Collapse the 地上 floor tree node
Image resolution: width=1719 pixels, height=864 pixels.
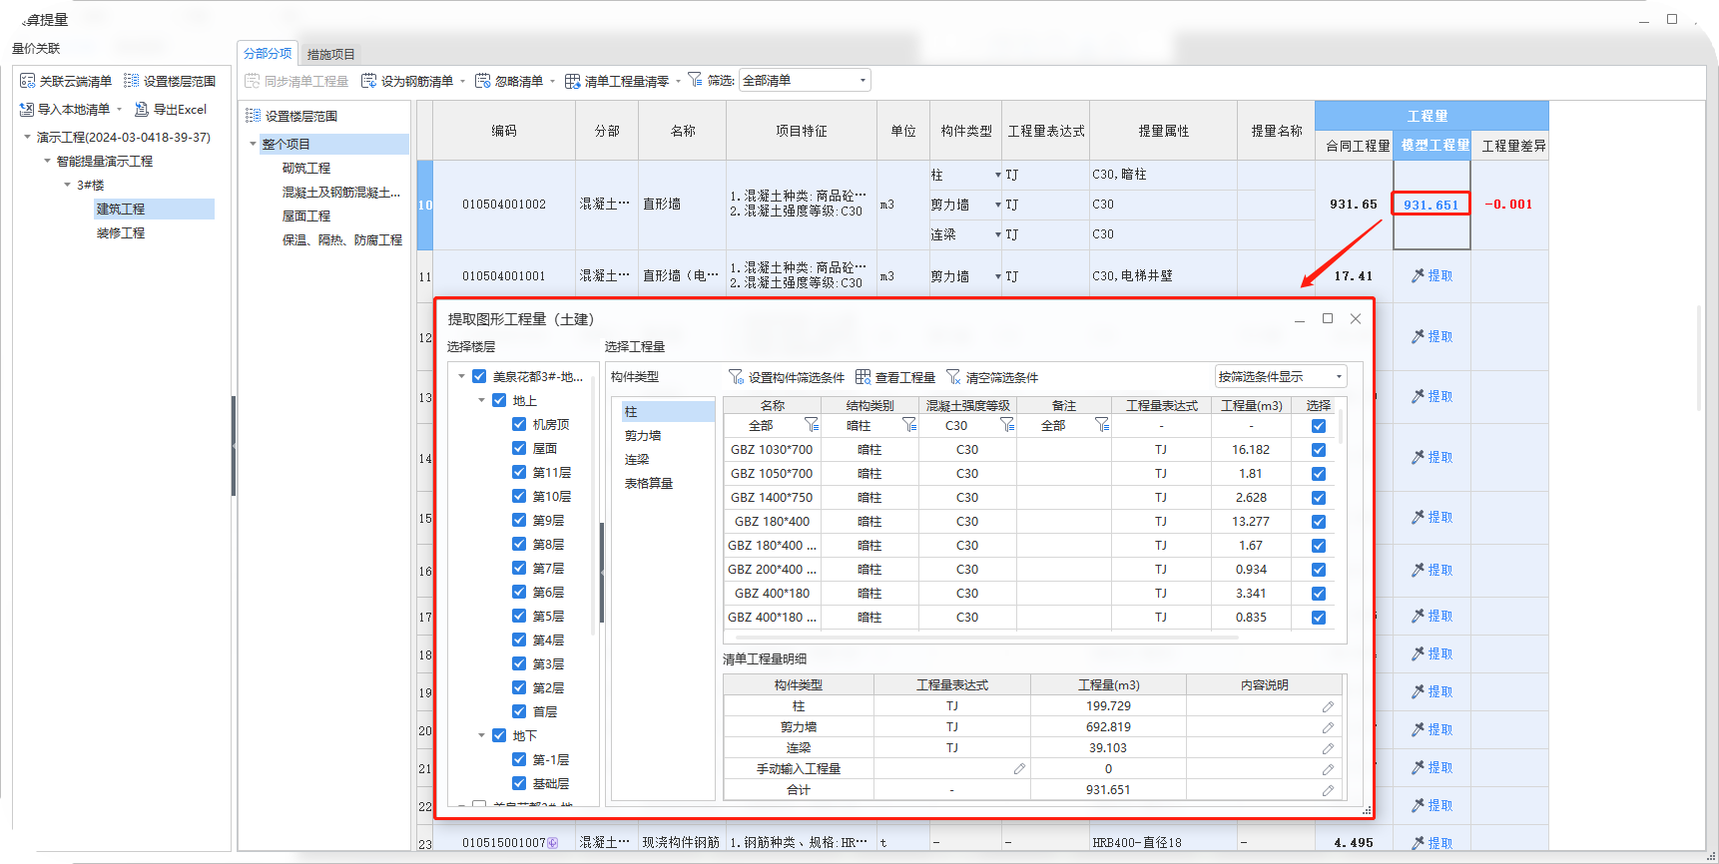coord(481,400)
